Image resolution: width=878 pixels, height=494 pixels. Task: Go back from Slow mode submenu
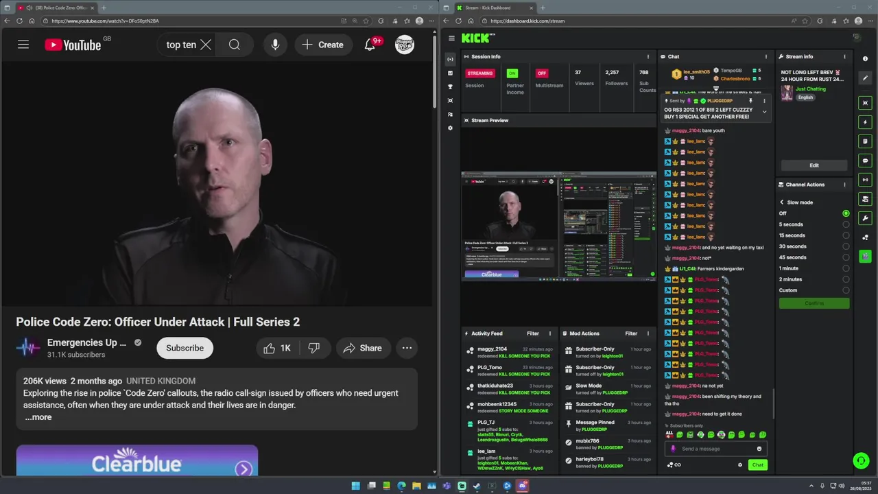coord(781,202)
